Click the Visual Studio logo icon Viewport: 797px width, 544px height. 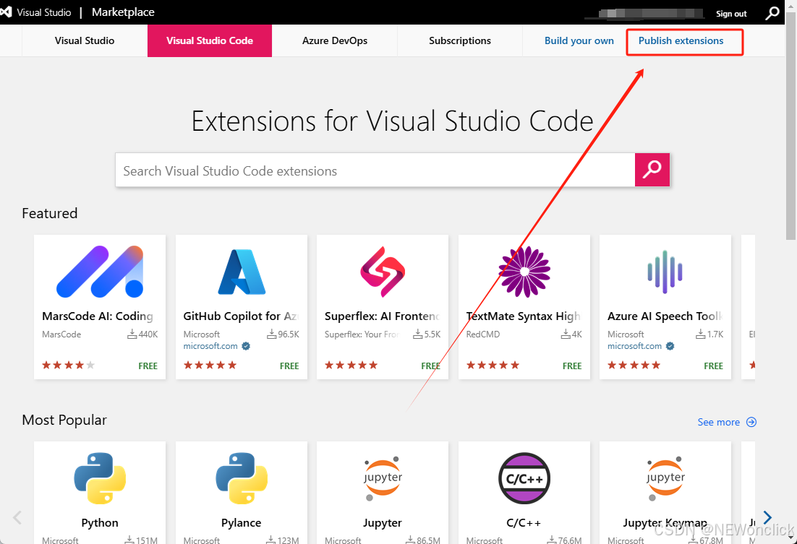pyautogui.click(x=6, y=12)
